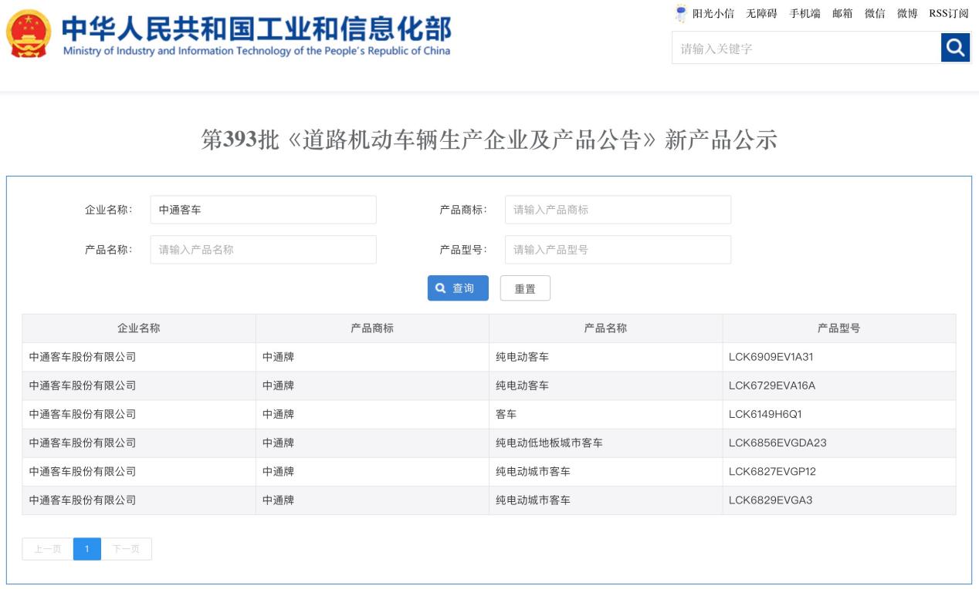The height and width of the screenshot is (589, 979).
Task: Click the 产品名称 input field
Action: click(263, 250)
